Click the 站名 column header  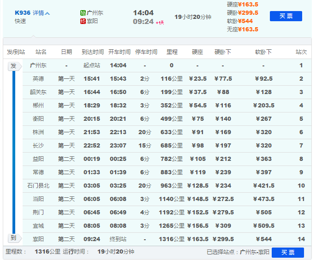tap(41, 52)
